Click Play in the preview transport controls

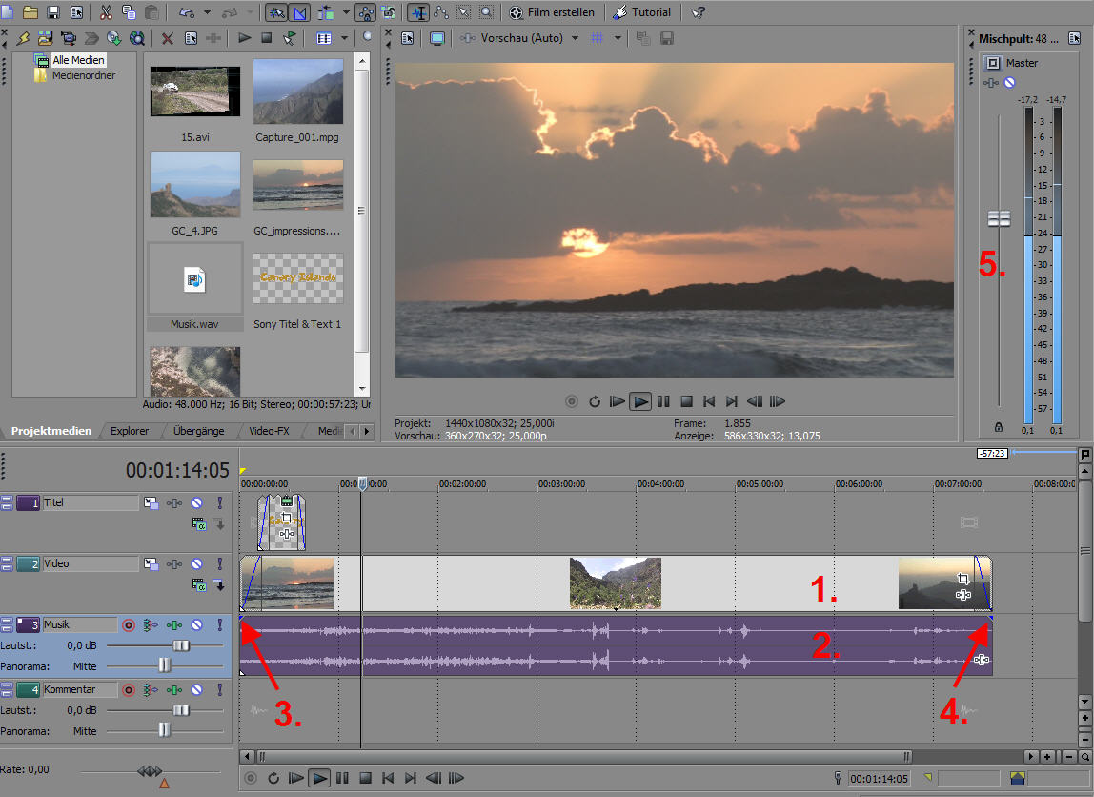tap(640, 401)
